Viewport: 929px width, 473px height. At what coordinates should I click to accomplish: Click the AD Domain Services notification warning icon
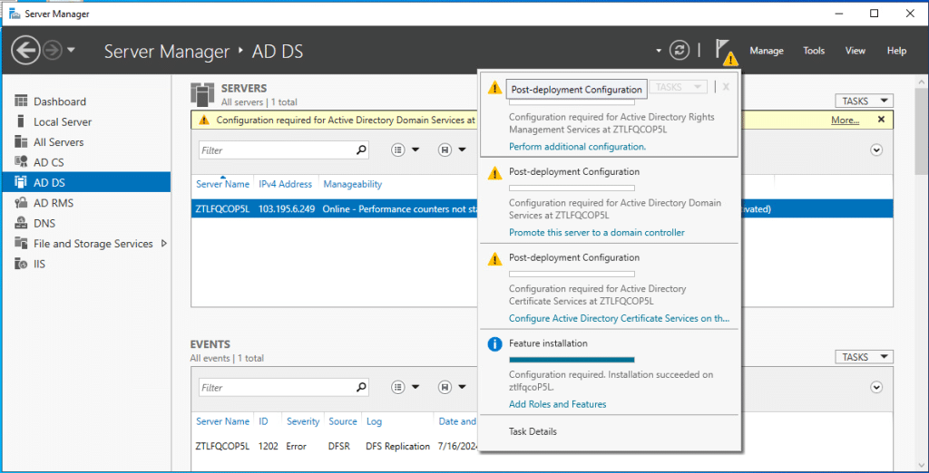[x=494, y=173]
